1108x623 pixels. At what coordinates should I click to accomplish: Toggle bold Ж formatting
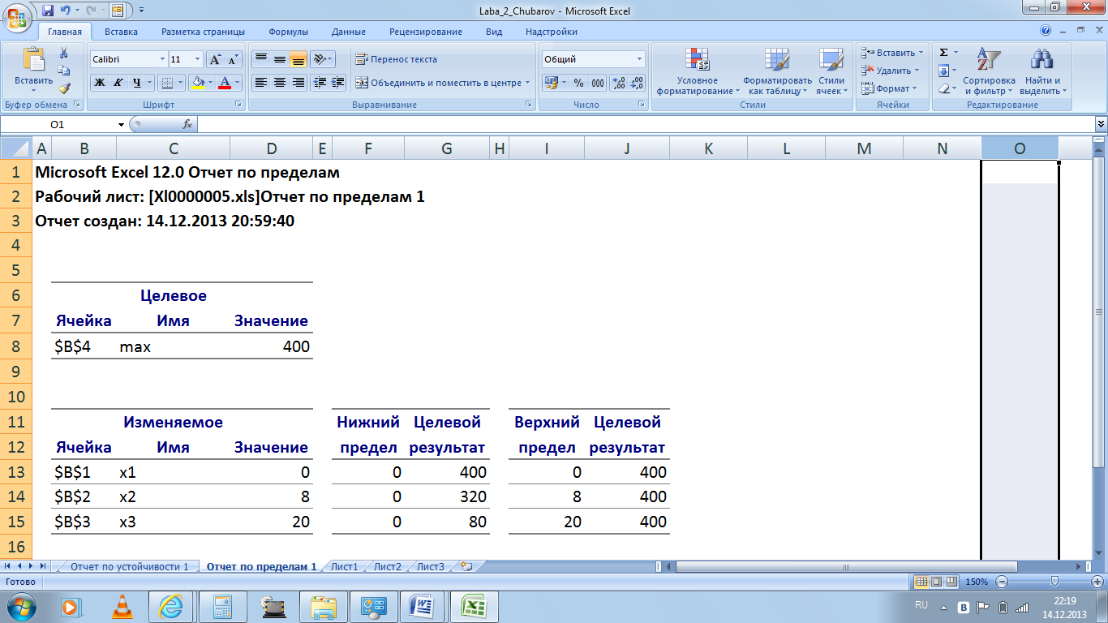pyautogui.click(x=100, y=83)
